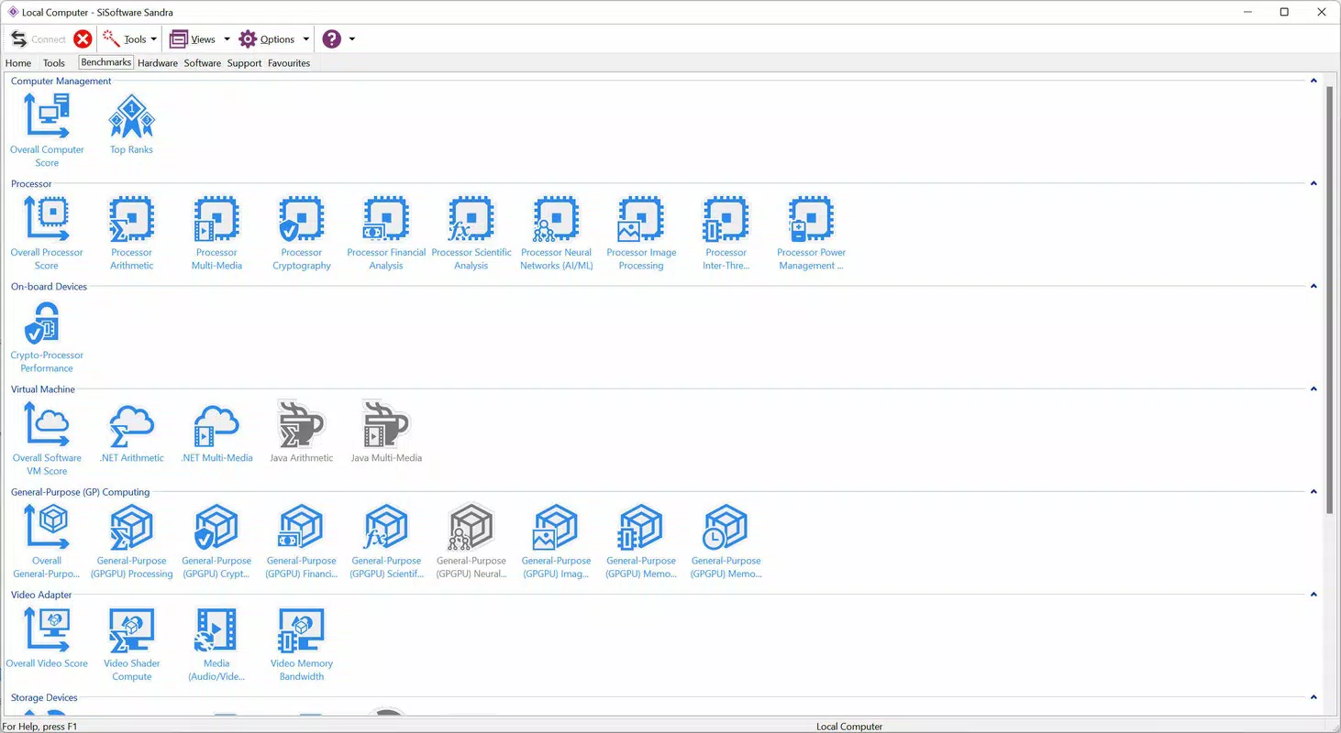Image resolution: width=1341 pixels, height=733 pixels.
Task: Open Overall Processor Score icon
Action: pyautogui.click(x=47, y=233)
